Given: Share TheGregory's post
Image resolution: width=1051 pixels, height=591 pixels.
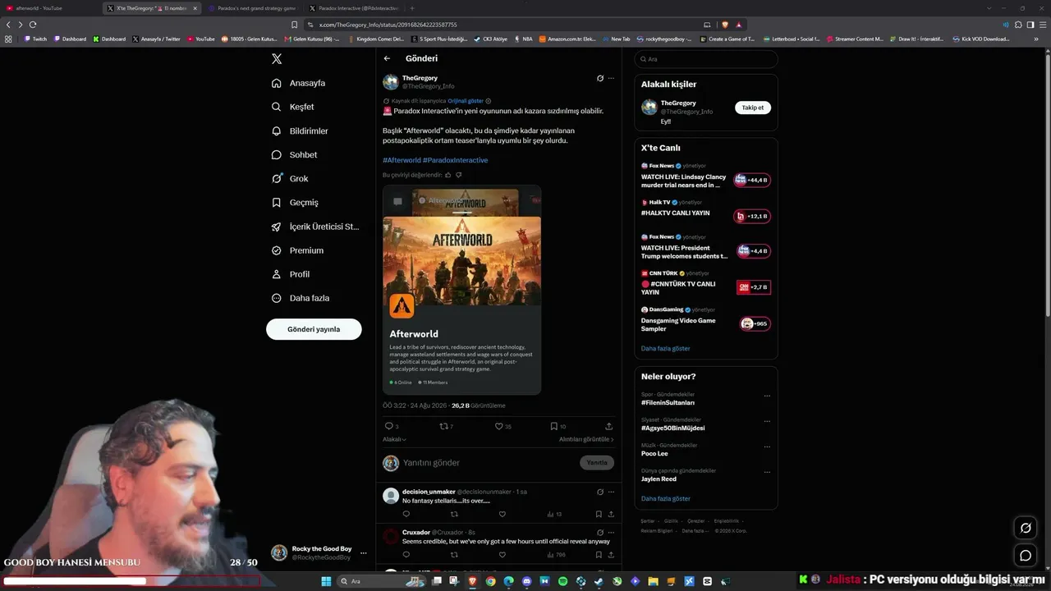Looking at the screenshot, I should (608, 426).
